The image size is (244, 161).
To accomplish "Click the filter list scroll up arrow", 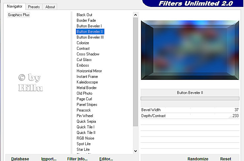I will coord(136,15).
